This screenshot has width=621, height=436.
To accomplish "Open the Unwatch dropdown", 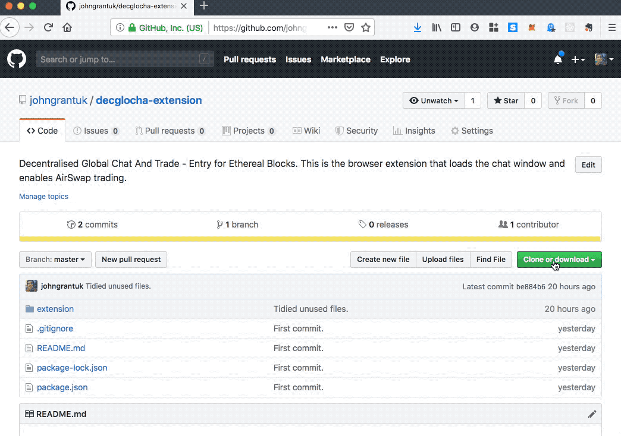I will tap(434, 100).
